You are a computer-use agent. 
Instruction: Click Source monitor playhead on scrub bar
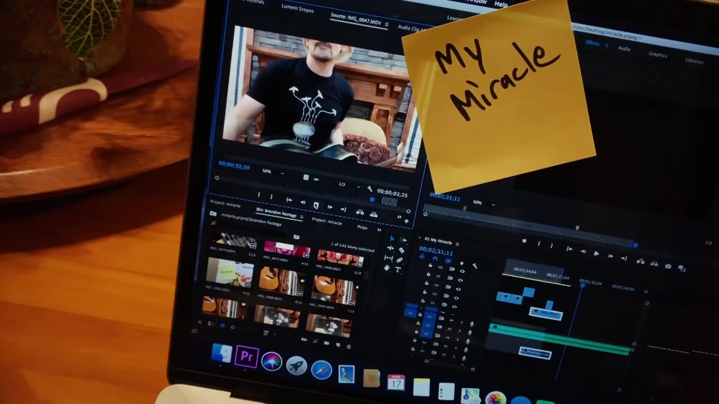[x=371, y=199]
